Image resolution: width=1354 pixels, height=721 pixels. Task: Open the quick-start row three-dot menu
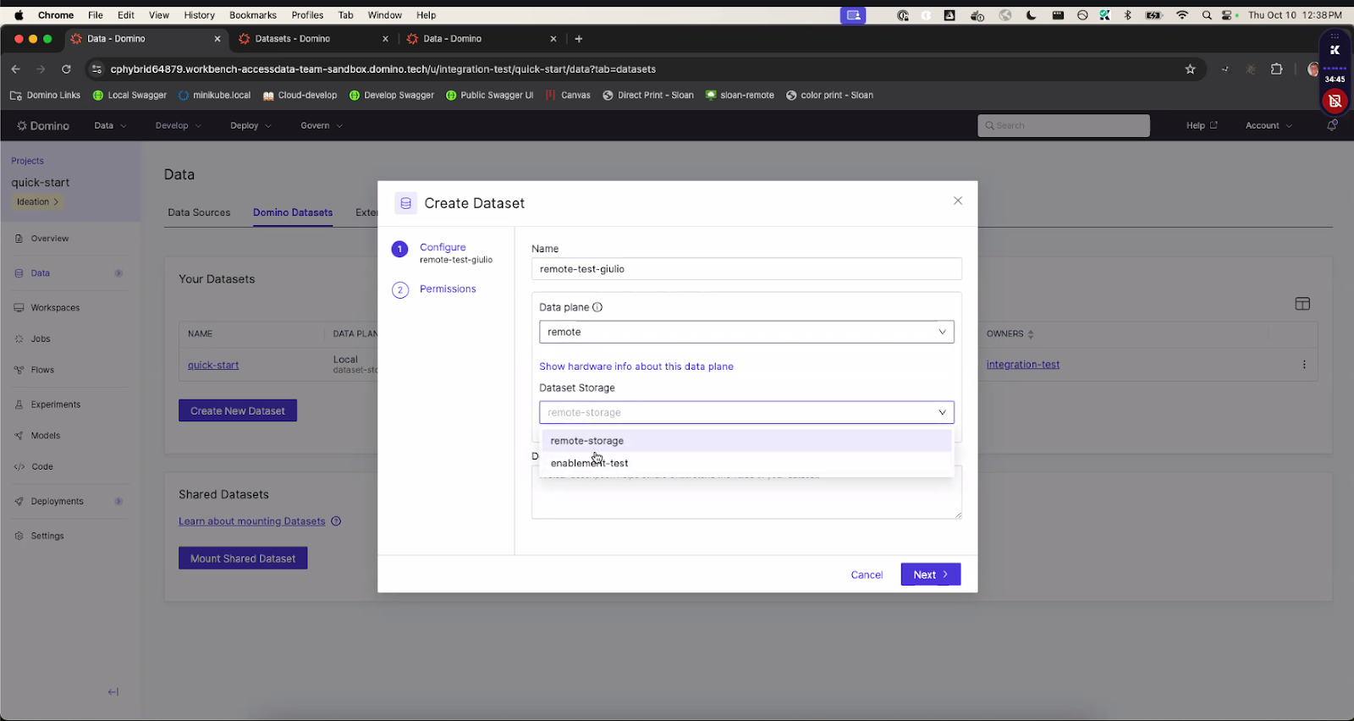(1304, 365)
